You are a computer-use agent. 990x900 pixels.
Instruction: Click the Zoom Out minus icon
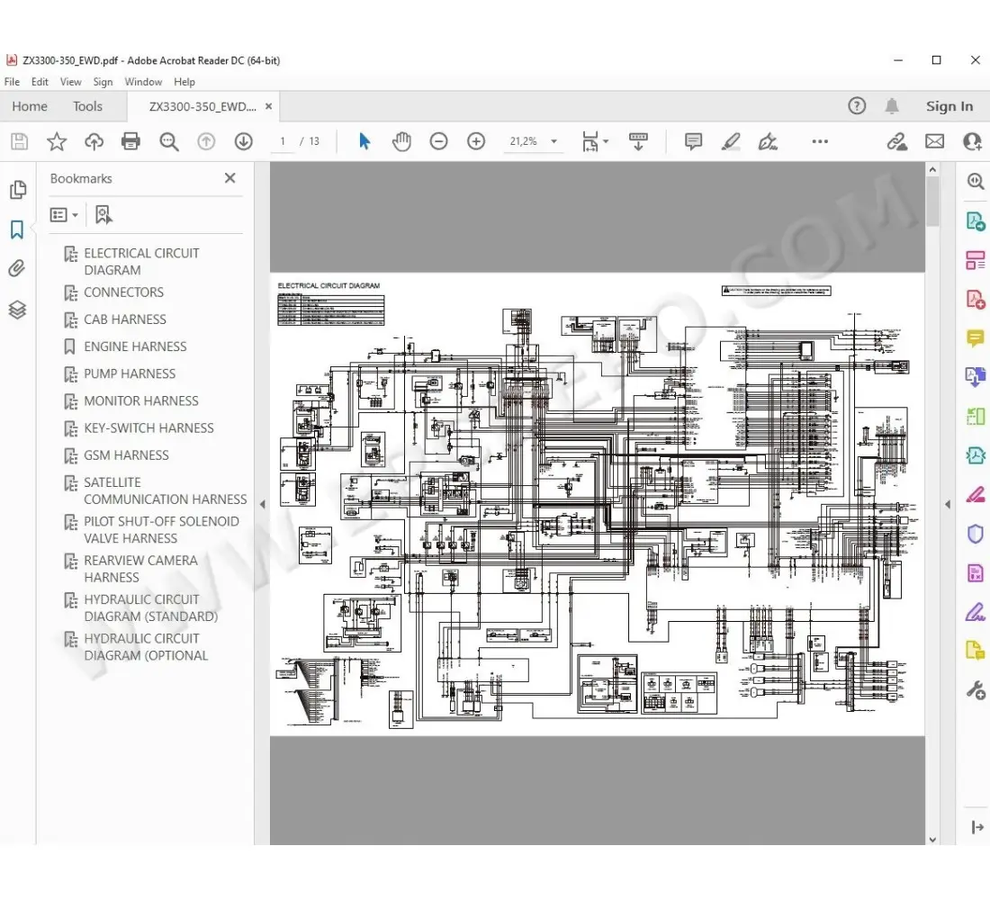[438, 141]
